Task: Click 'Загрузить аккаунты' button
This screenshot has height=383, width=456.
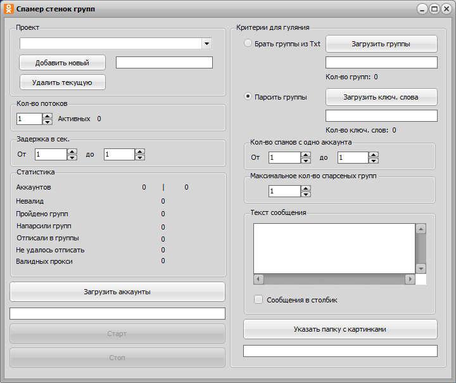Action: pos(117,292)
